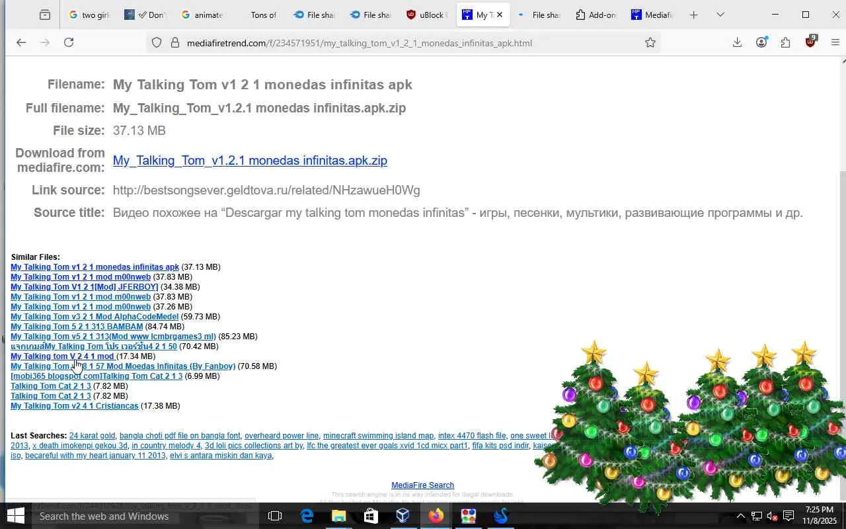Open 'My Talking Tom v2 4 1 Cristiancas' link

click(75, 406)
